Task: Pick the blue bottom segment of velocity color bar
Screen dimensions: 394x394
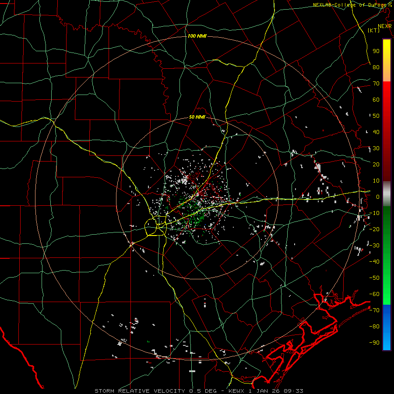Action: click(387, 327)
